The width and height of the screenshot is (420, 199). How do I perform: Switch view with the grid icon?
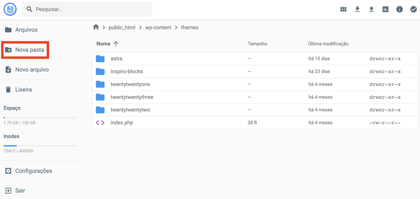pos(343,9)
